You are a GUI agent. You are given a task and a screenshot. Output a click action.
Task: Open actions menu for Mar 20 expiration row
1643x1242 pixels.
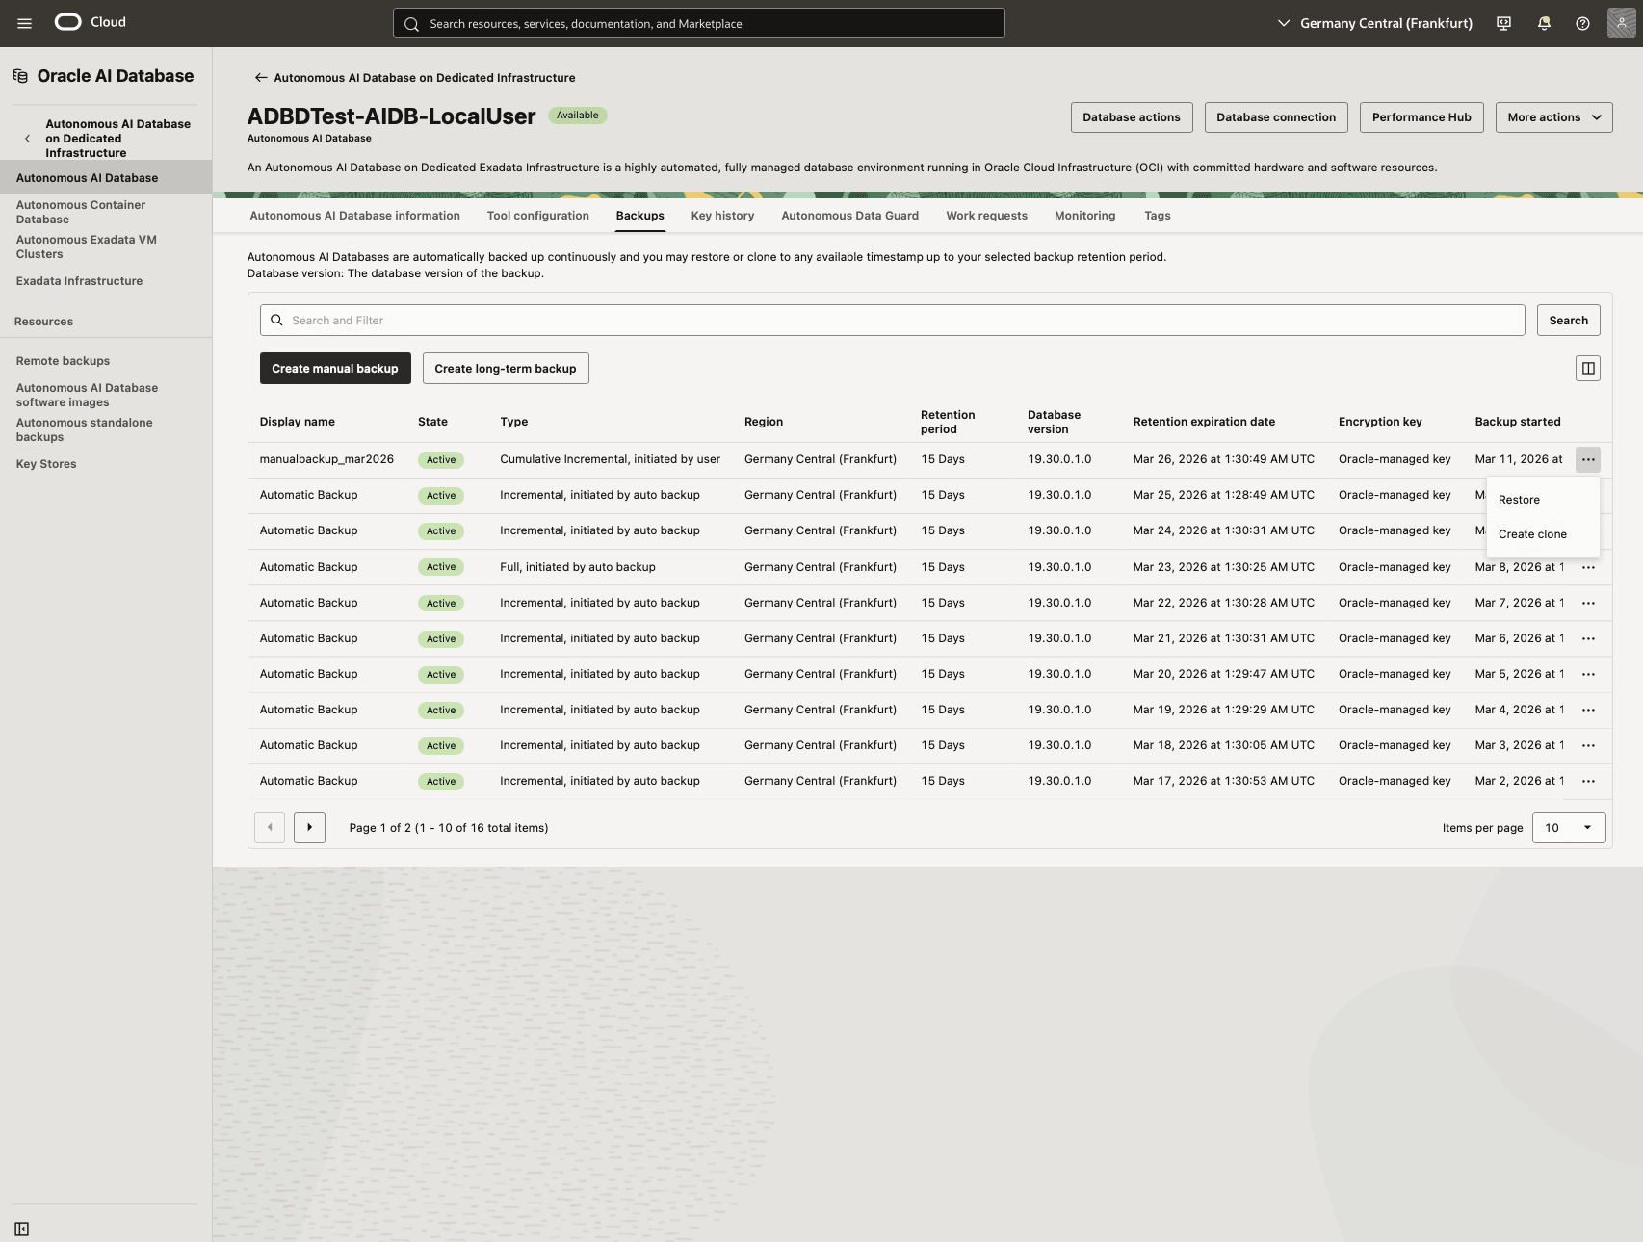pyautogui.click(x=1588, y=675)
